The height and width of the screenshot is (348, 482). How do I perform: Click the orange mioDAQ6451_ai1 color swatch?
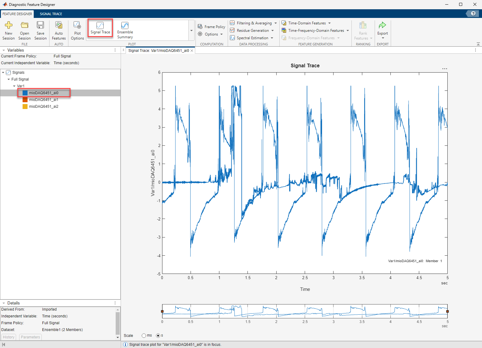(25, 100)
